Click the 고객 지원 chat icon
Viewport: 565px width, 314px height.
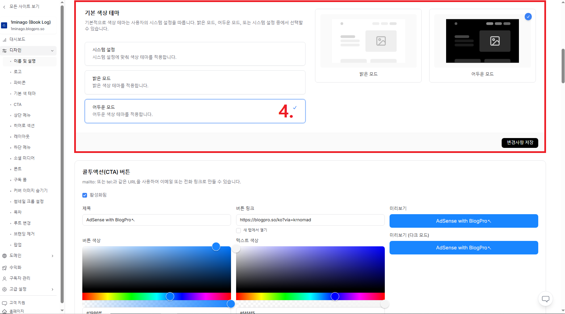(4, 303)
